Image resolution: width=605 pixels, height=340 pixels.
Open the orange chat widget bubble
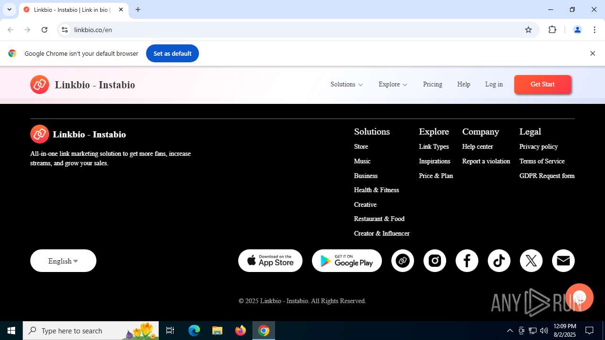[579, 297]
